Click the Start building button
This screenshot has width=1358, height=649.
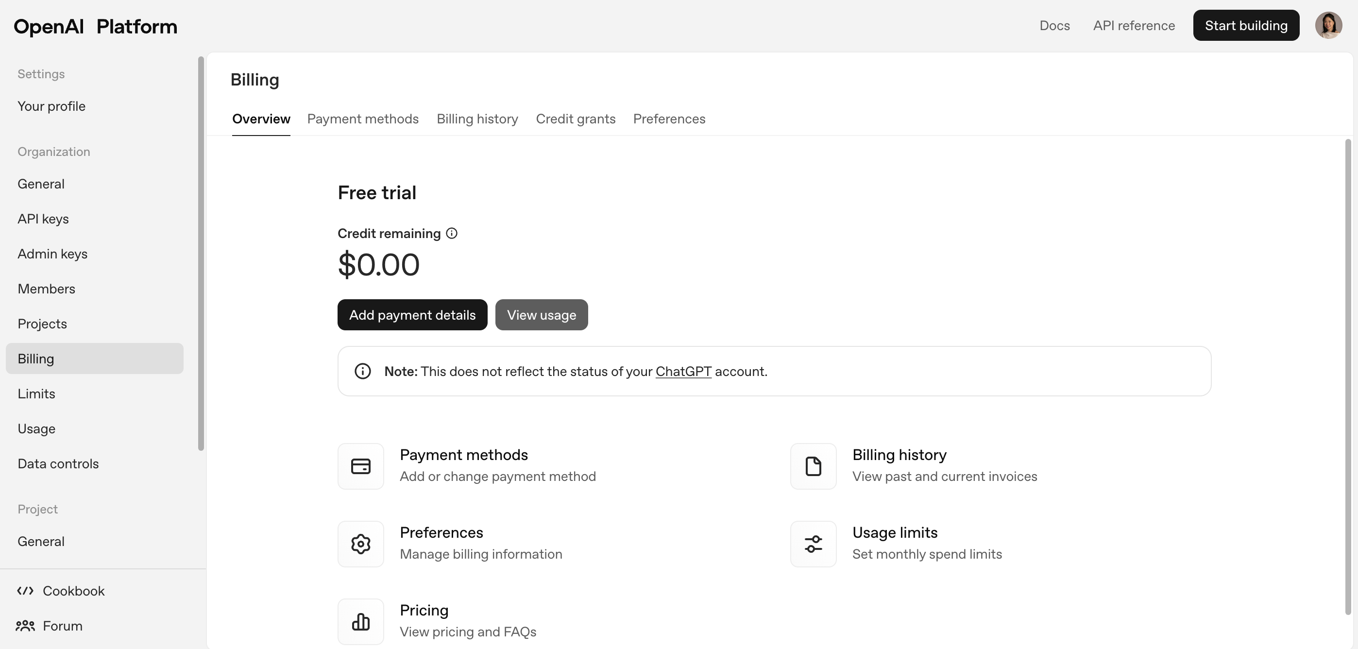coord(1246,25)
